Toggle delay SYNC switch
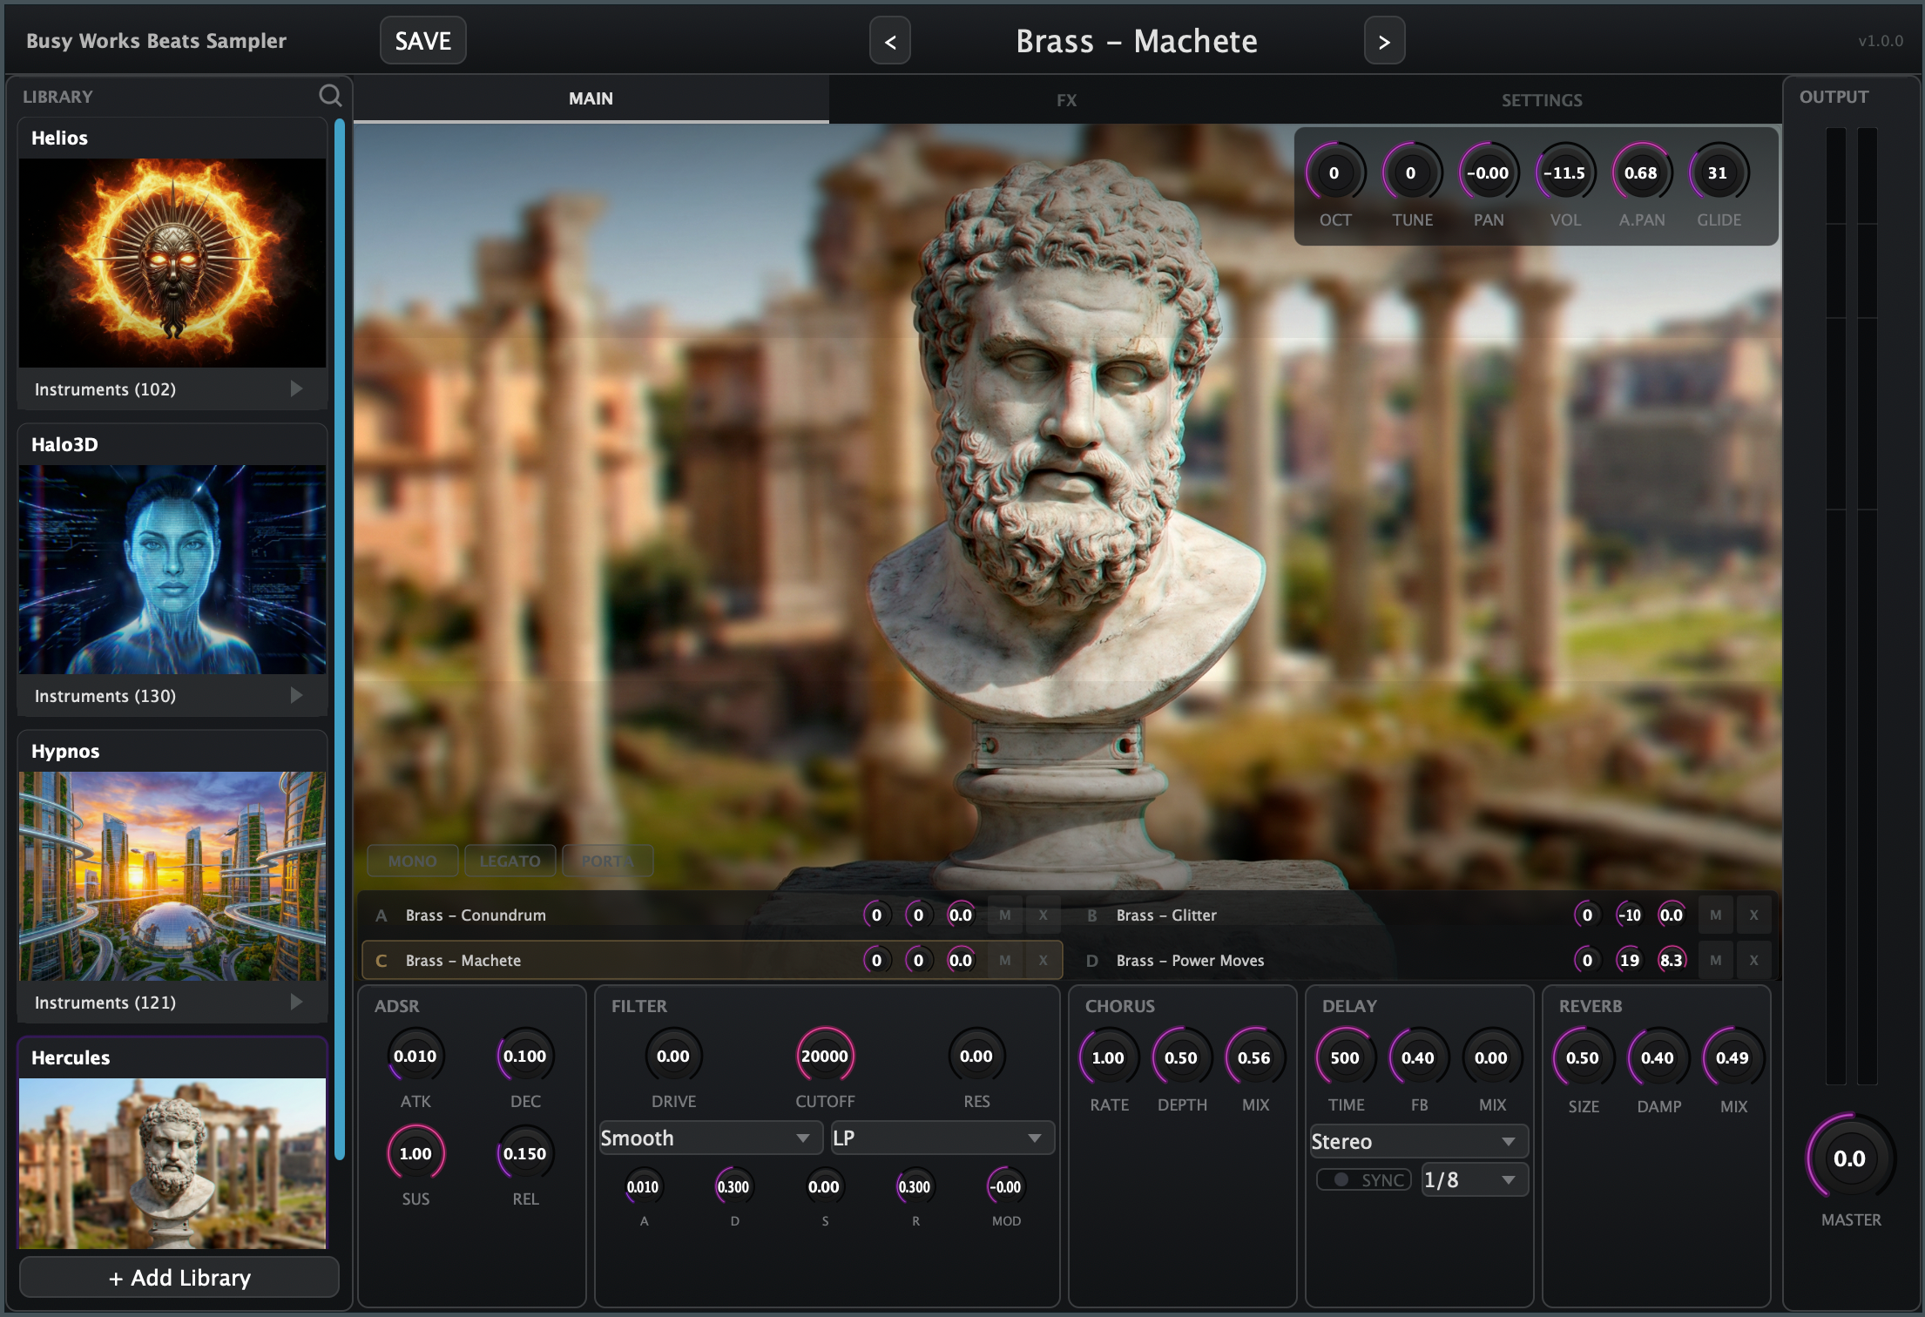The width and height of the screenshot is (1925, 1317). [1363, 1179]
